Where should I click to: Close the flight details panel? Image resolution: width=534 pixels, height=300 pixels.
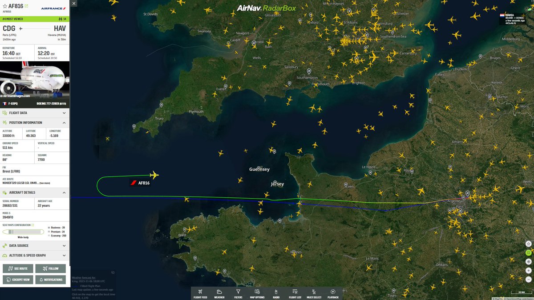pos(74,3)
